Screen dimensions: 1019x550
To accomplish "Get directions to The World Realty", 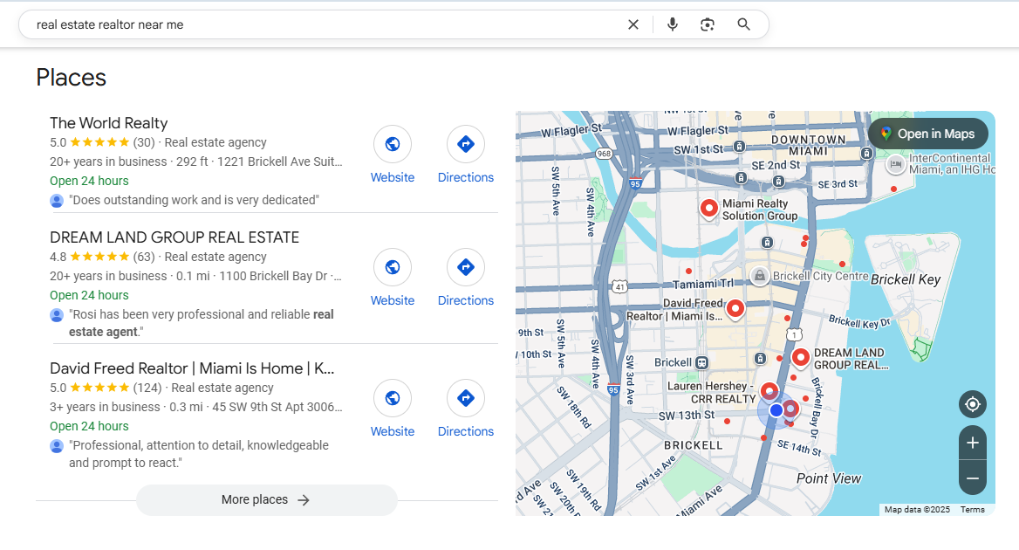I will point(465,144).
